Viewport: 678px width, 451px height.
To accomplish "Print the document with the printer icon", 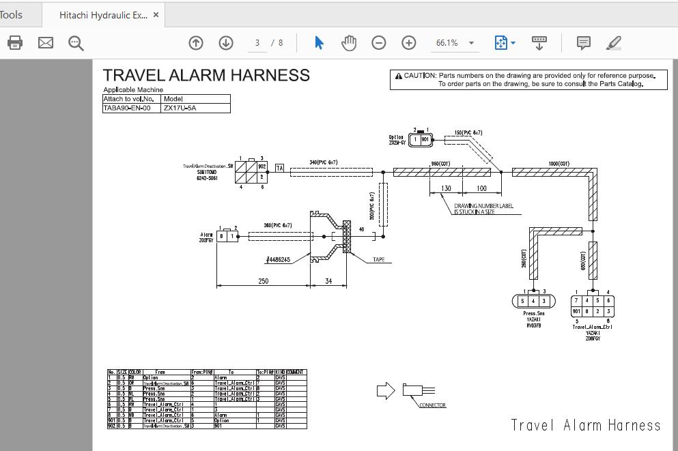I will pos(15,43).
